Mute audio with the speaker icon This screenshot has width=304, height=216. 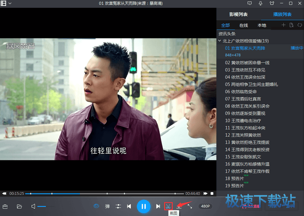(33, 206)
